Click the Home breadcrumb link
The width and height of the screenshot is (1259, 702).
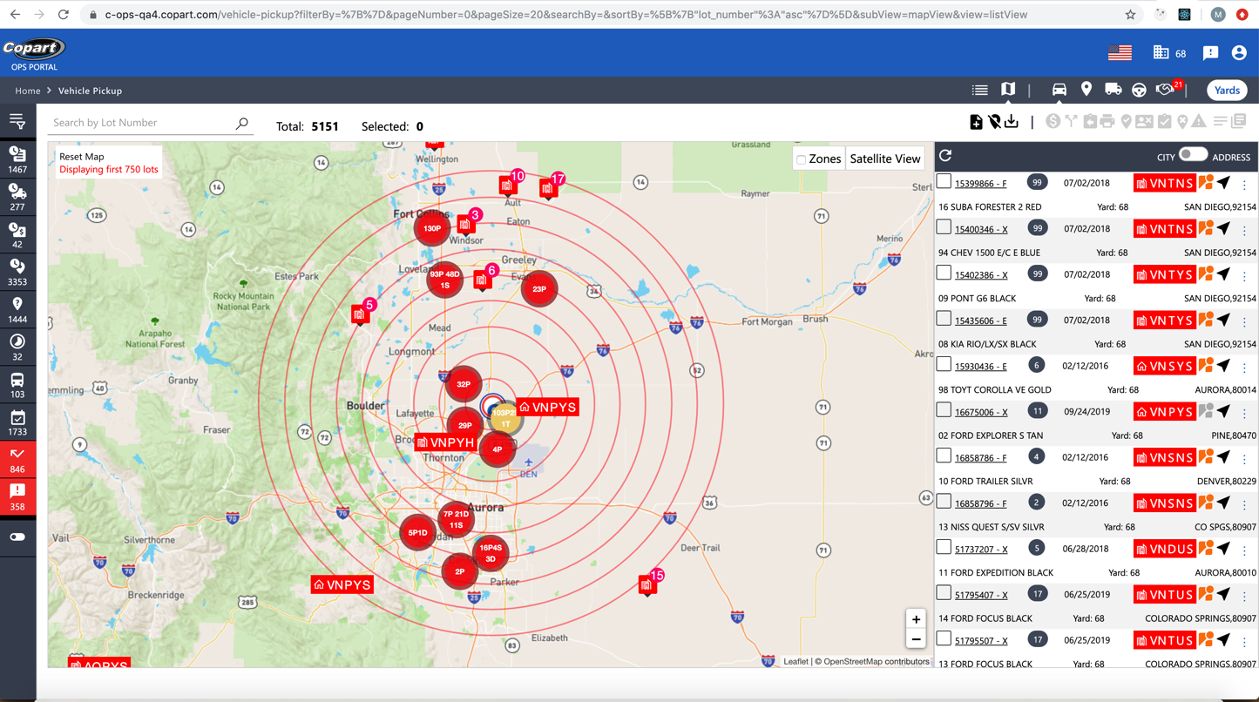click(x=27, y=91)
